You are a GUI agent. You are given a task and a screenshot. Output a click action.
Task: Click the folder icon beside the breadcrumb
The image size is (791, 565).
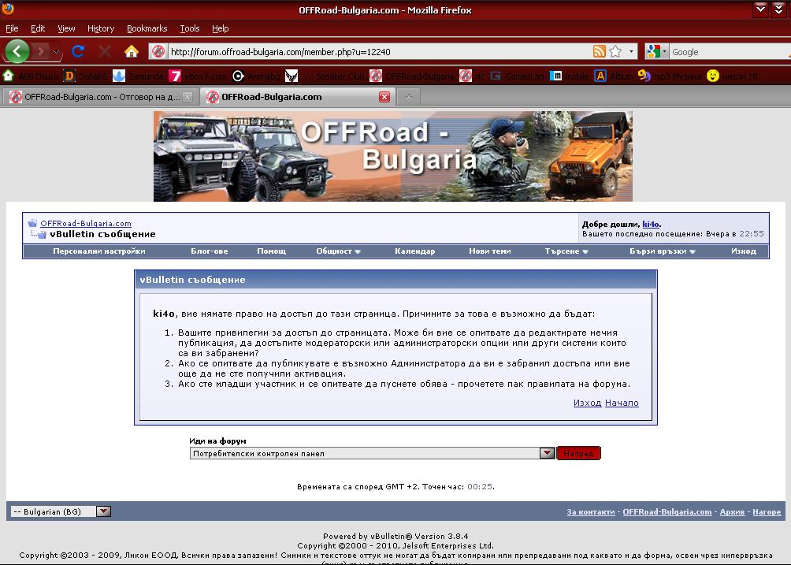32,223
